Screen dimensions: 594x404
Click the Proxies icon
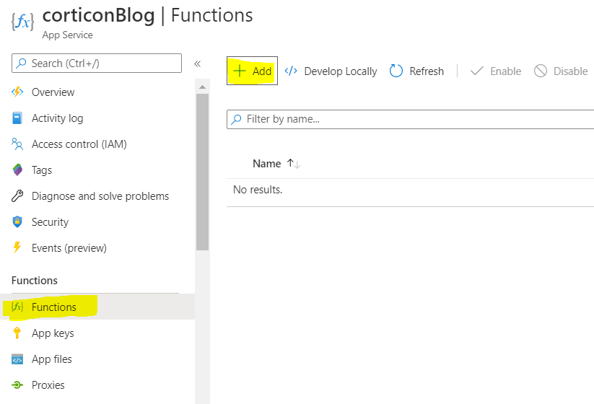tap(18, 385)
